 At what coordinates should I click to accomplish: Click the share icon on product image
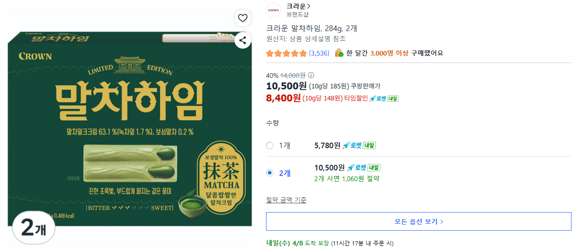[242, 40]
